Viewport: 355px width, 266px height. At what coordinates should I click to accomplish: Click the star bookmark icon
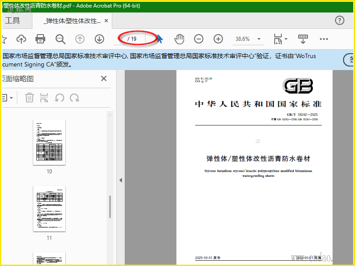[4, 39]
